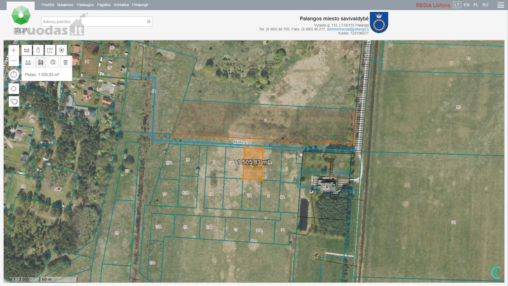This screenshot has width=508, height=286.
Task: Select the map pin marker tool
Action: pyautogui.click(x=38, y=50)
